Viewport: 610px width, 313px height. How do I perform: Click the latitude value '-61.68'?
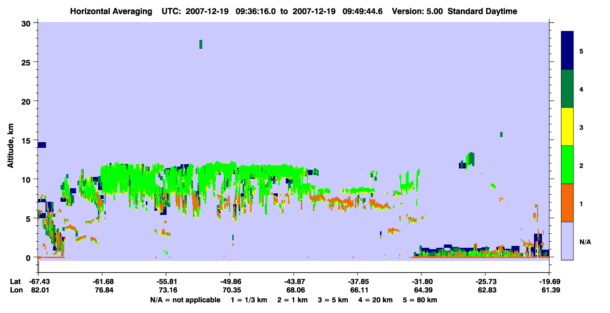102,282
